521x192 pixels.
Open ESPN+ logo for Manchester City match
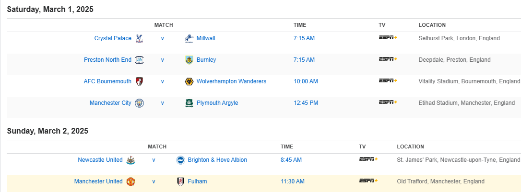pos(388,102)
